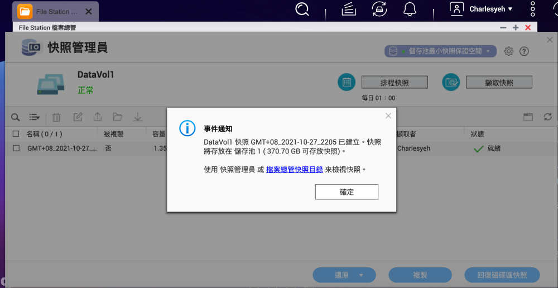Click the refresh icon in snapshot toolbar
Screen dimensions: 558x288
coord(547,117)
